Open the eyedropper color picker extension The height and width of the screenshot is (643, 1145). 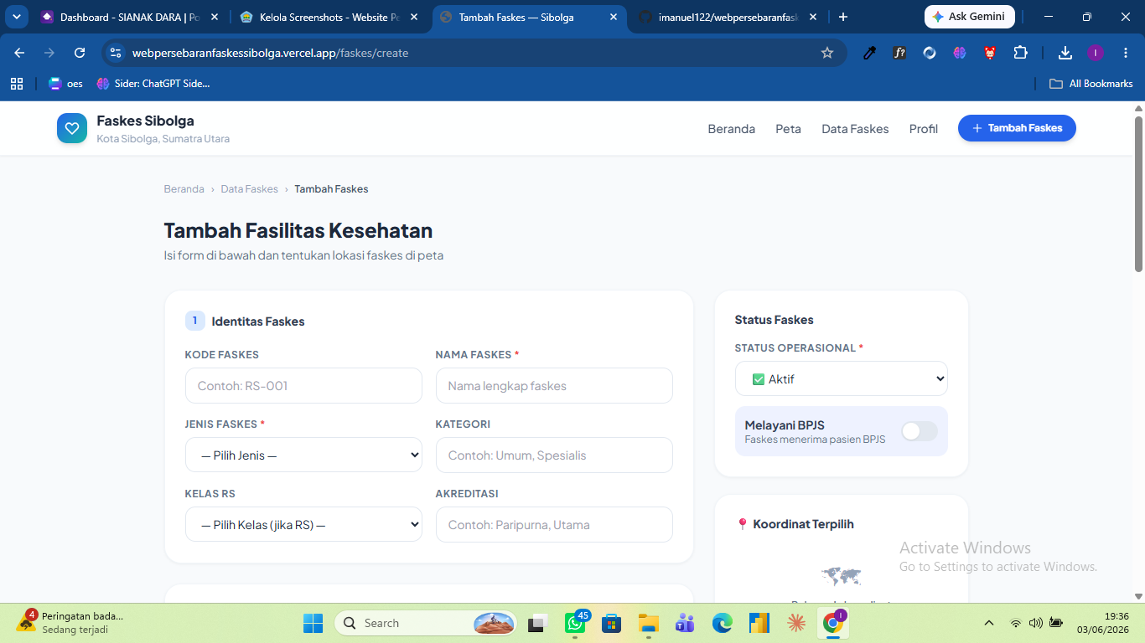[x=869, y=53]
